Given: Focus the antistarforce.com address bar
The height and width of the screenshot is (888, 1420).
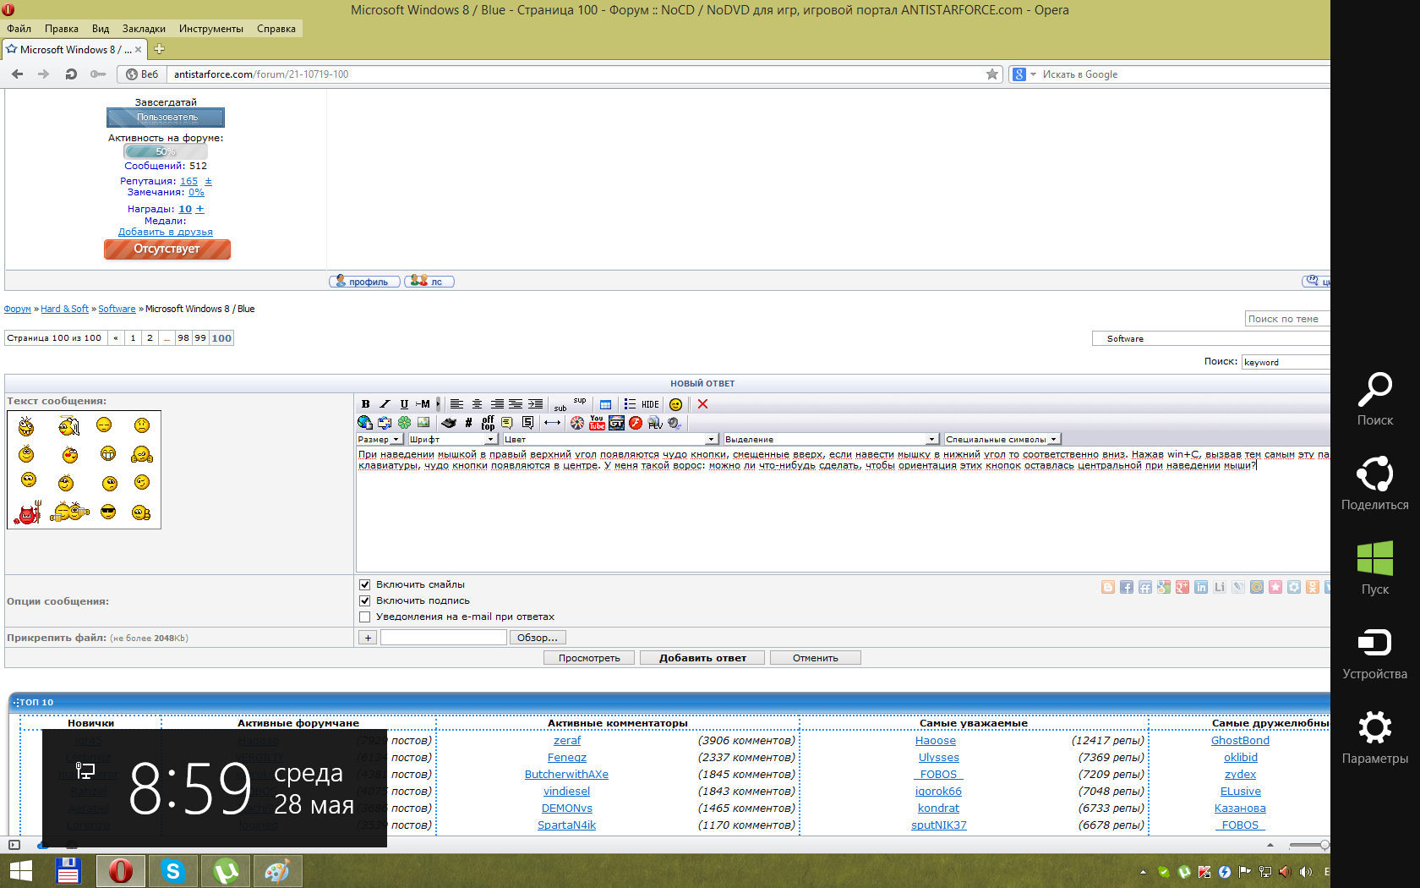Looking at the screenshot, I should click(x=575, y=74).
